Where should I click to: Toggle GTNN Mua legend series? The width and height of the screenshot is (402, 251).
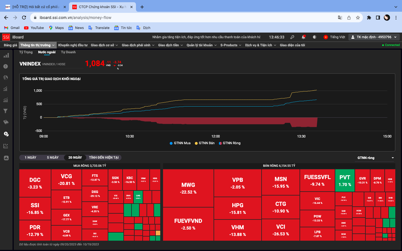(x=180, y=143)
